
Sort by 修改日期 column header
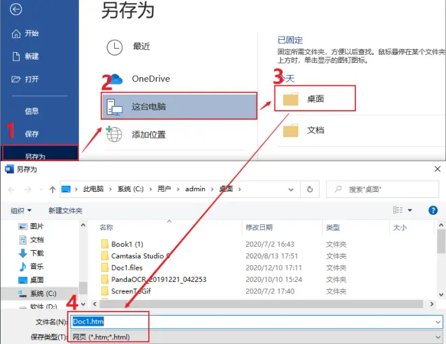point(259,227)
